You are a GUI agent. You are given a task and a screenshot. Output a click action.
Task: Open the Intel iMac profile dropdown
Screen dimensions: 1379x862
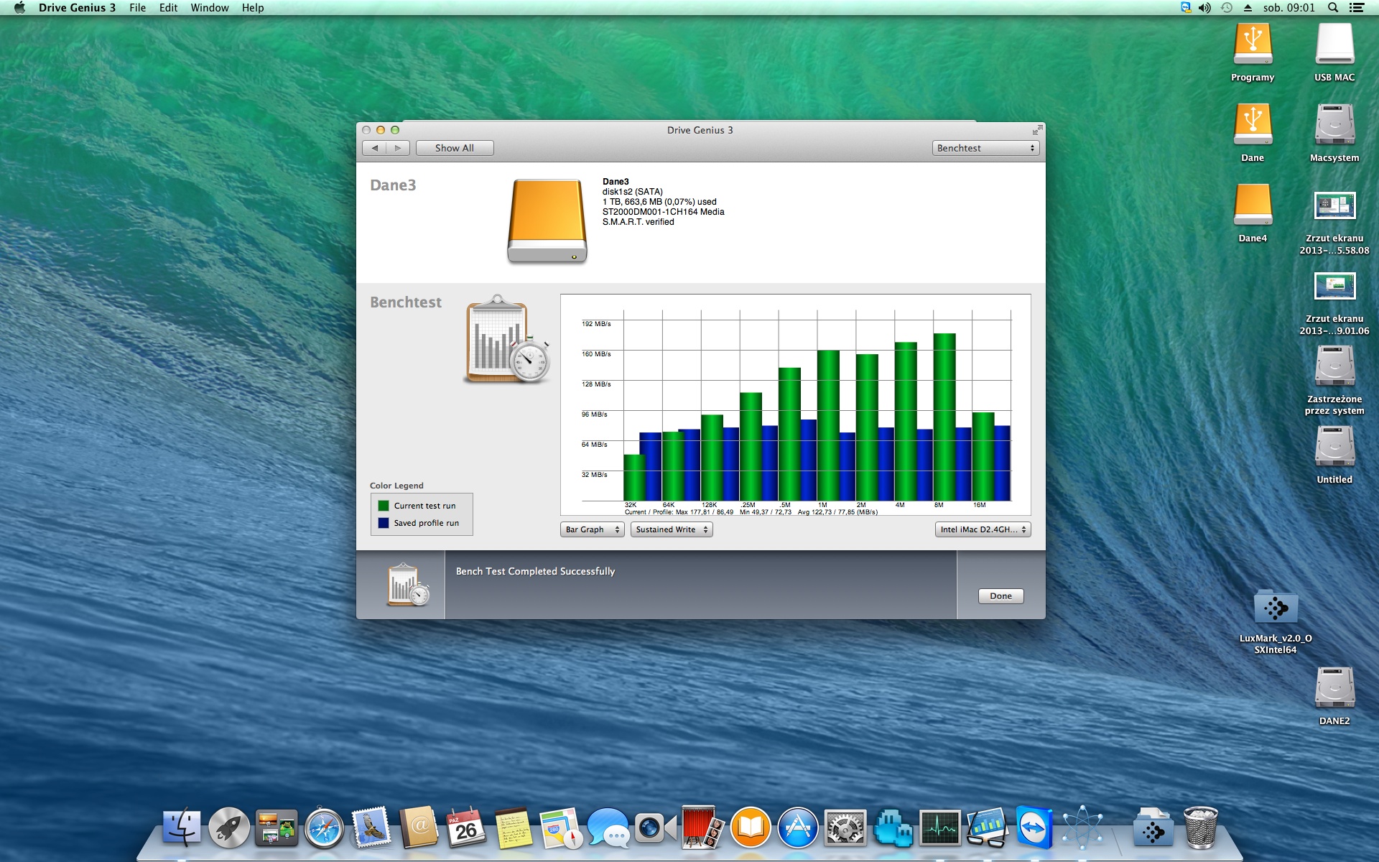coord(983,529)
